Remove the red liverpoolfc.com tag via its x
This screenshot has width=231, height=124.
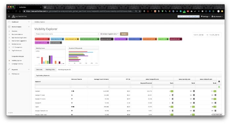pos(49,39)
